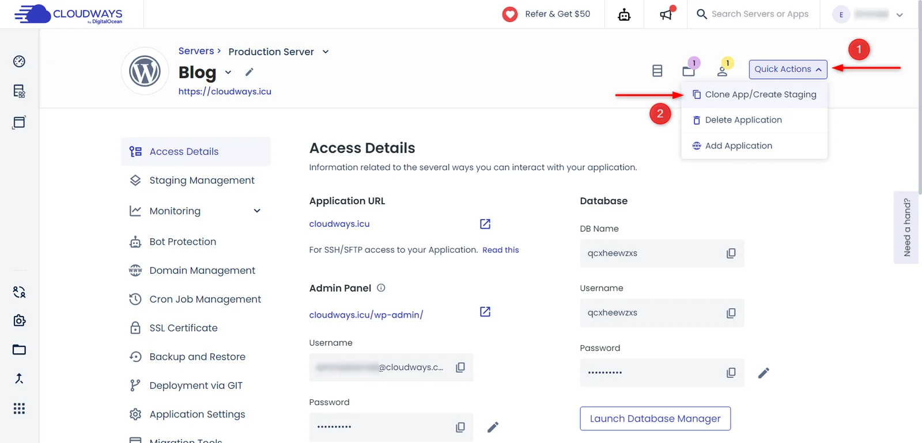Choose Delete Application from menu
Viewport: 922px width, 443px height.
tap(754, 120)
